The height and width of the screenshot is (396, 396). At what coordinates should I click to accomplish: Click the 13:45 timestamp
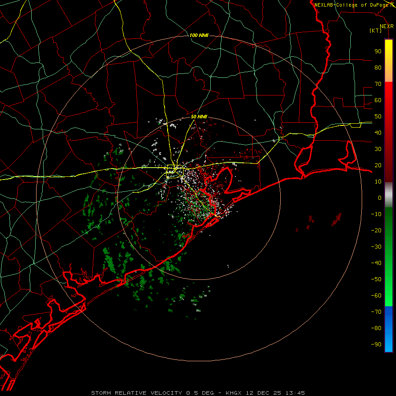(295, 393)
